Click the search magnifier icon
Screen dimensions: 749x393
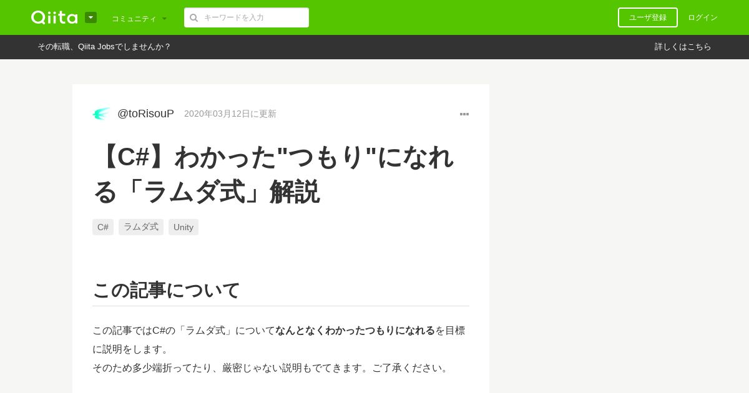[194, 17]
